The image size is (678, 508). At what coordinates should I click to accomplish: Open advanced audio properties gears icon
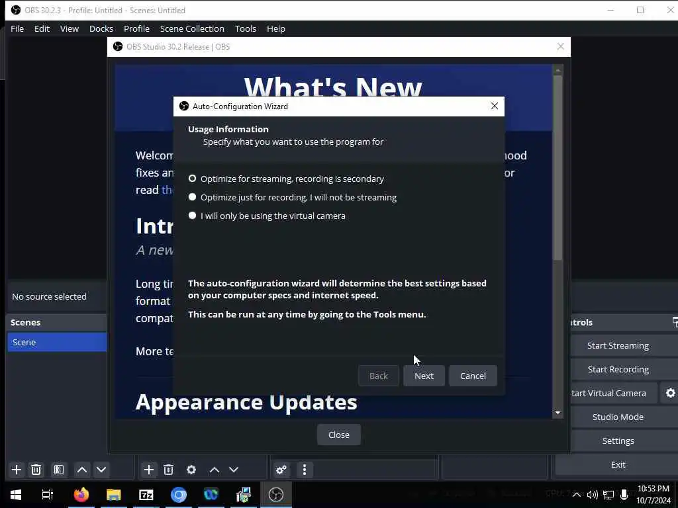tap(281, 470)
